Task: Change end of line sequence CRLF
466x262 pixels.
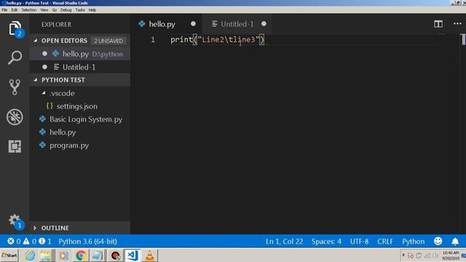Action: pyautogui.click(x=385, y=241)
